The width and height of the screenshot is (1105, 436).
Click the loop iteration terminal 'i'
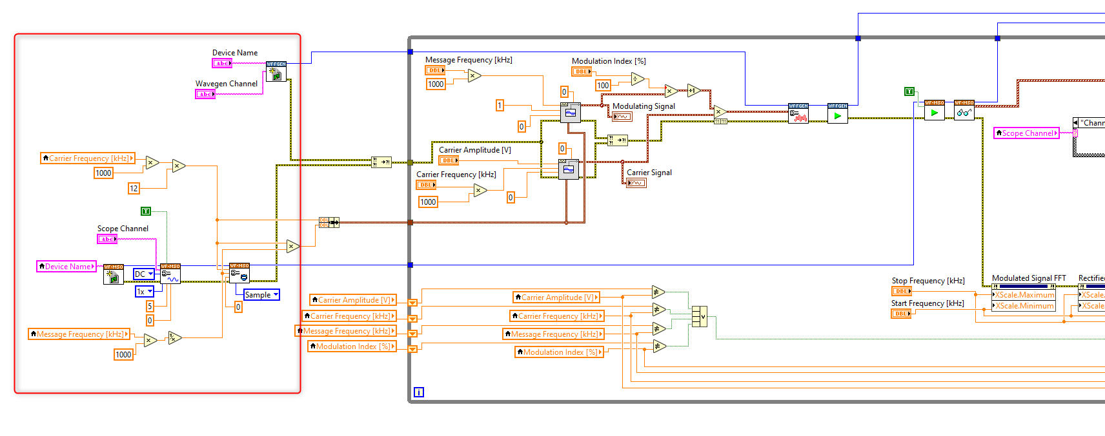tap(419, 392)
